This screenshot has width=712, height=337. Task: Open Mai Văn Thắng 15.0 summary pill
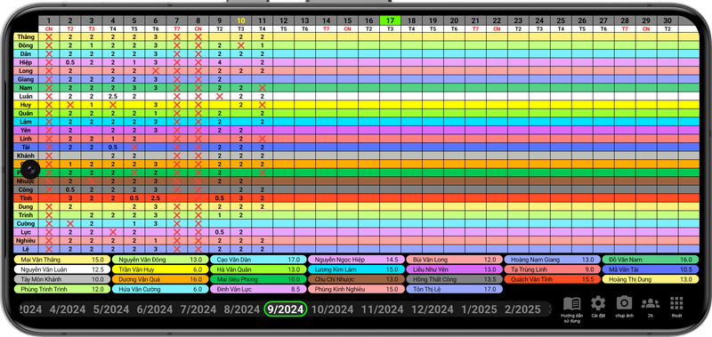pos(61,260)
